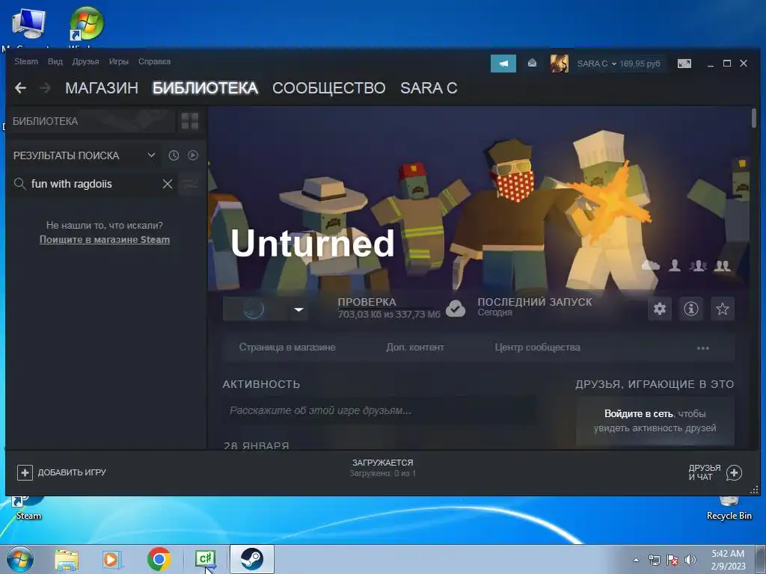The height and width of the screenshot is (574, 766).
Task: Open Доп. контент link
Action: [414, 348]
